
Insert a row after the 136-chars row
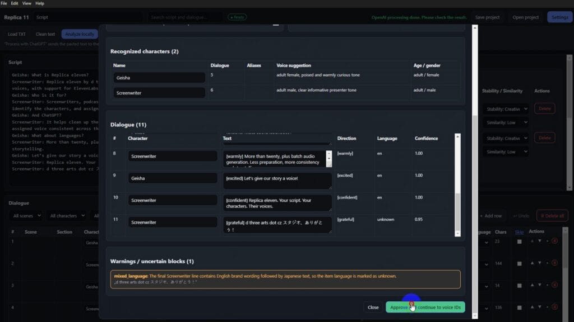[547, 307]
